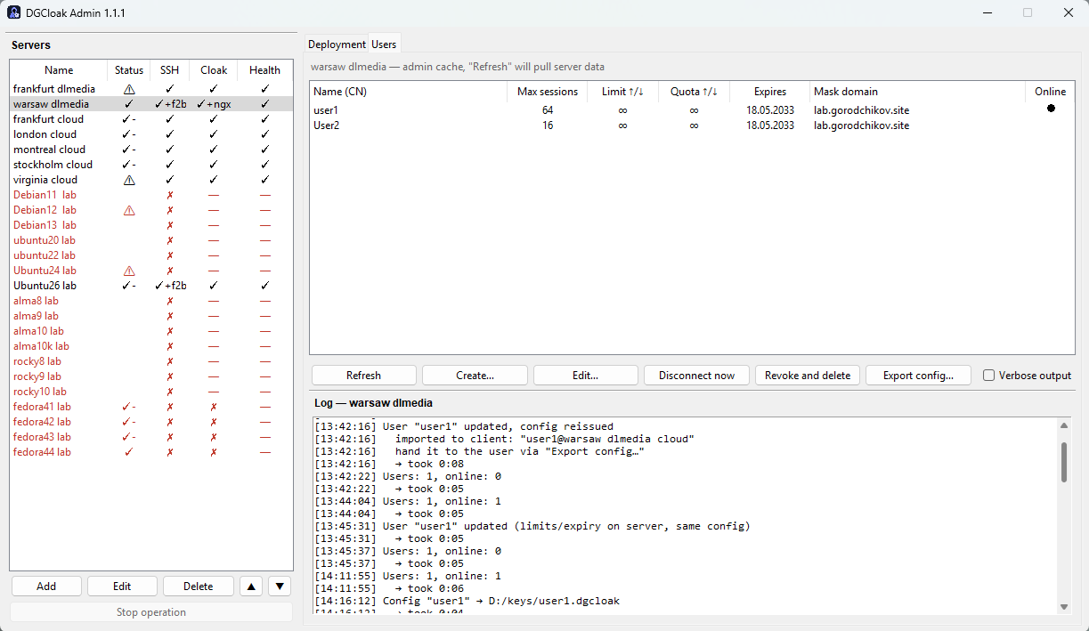Viewport: 1089px width, 631px height.
Task: Select the montreal cloud server
Action: (151, 150)
